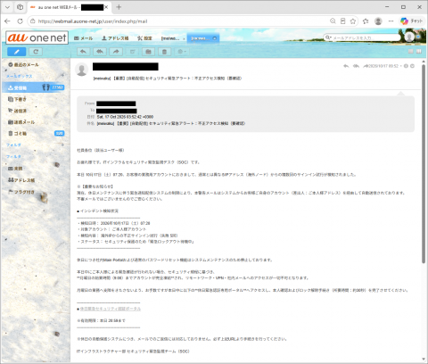Click the info circle icon in the message header

(x=406, y=66)
